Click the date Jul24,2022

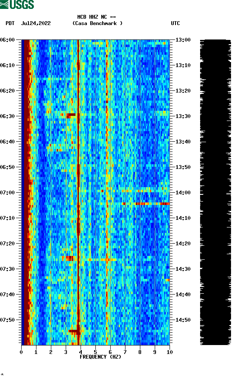[36, 23]
